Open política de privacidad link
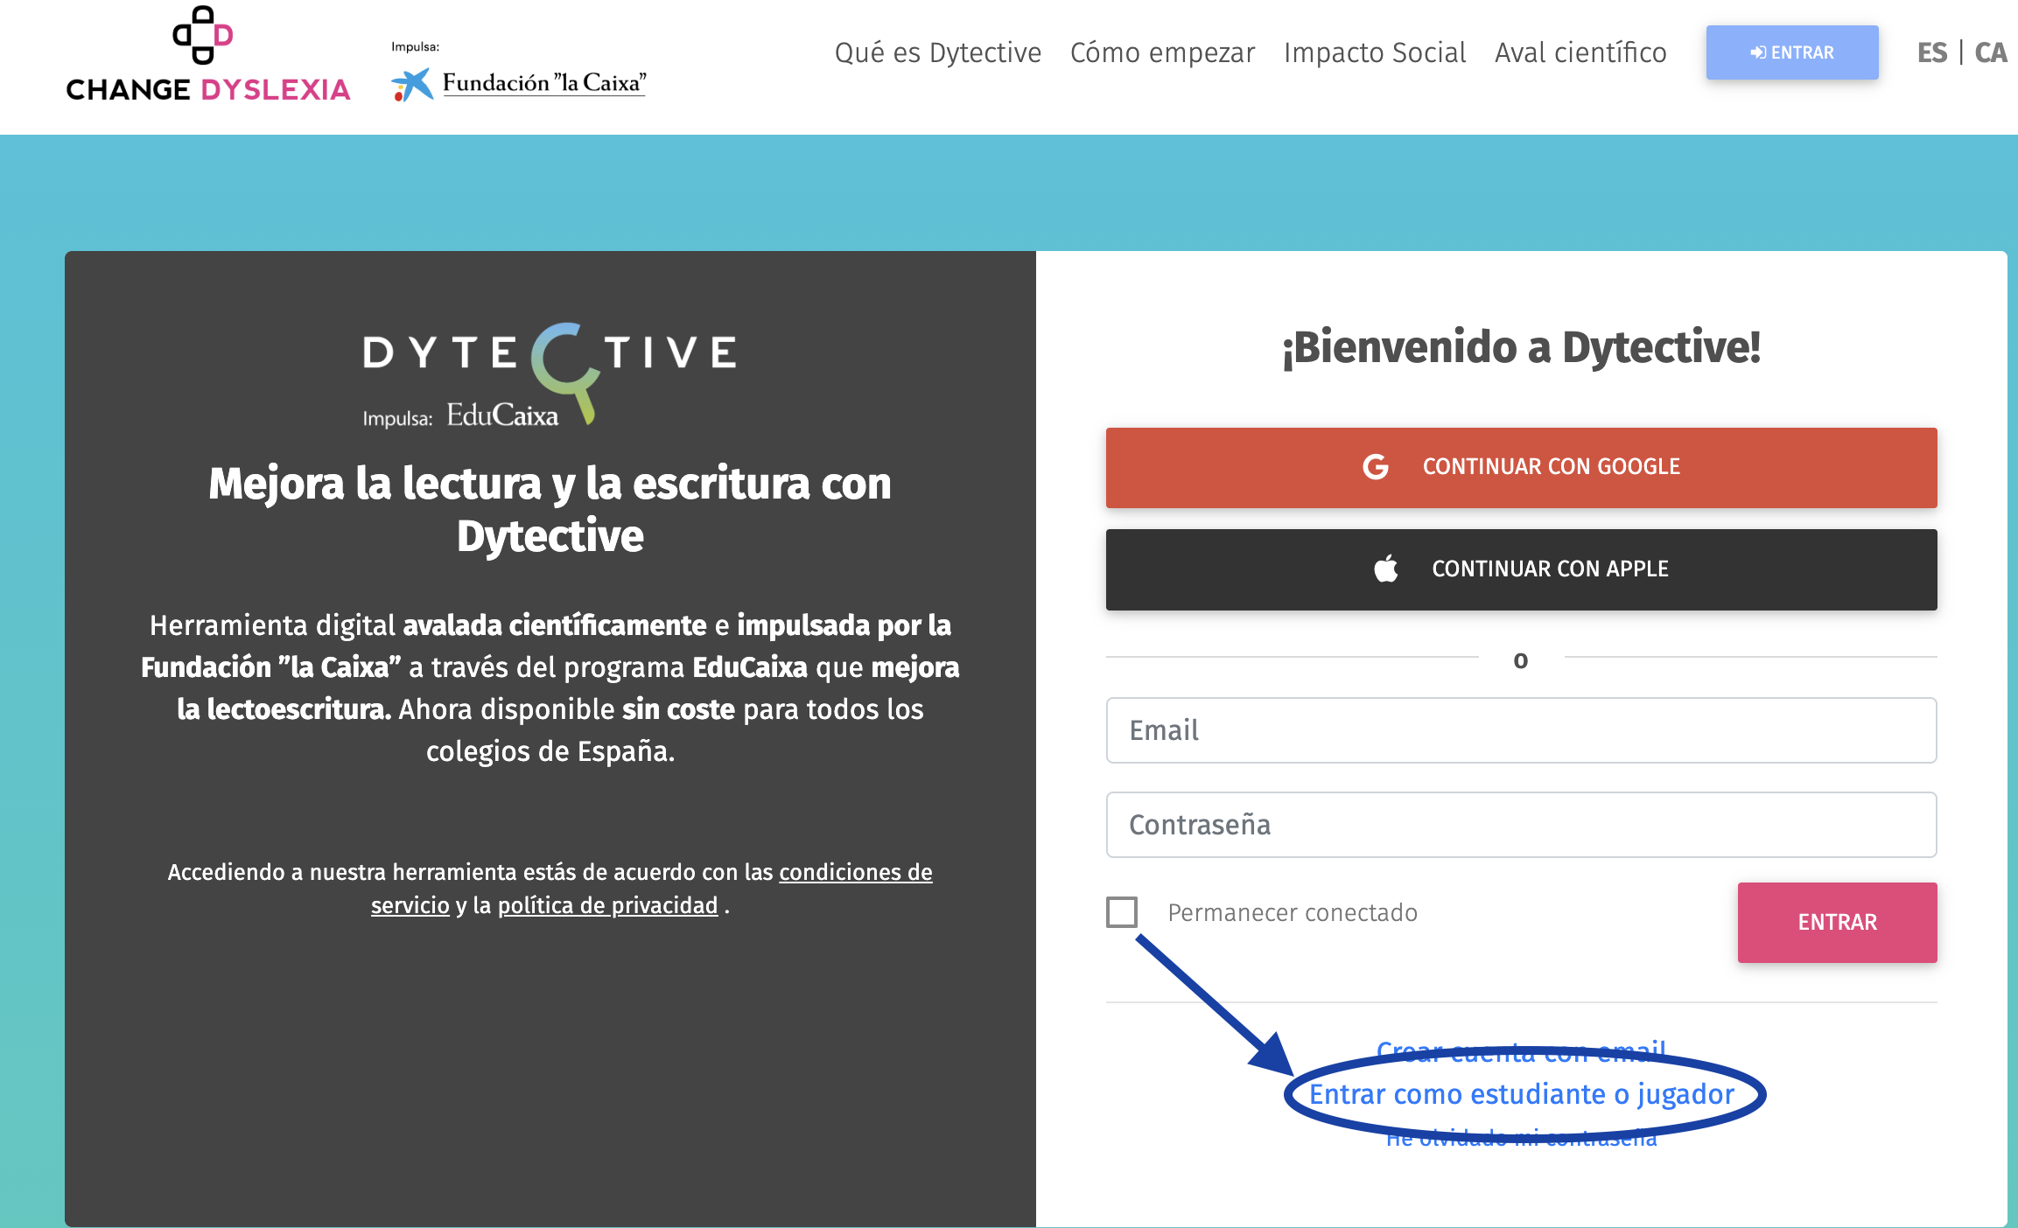Image resolution: width=2018 pixels, height=1228 pixels. click(608, 905)
